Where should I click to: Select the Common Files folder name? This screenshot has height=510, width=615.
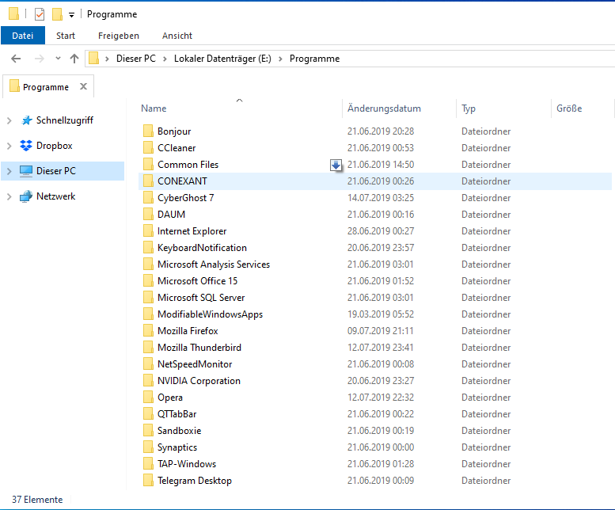click(x=188, y=165)
